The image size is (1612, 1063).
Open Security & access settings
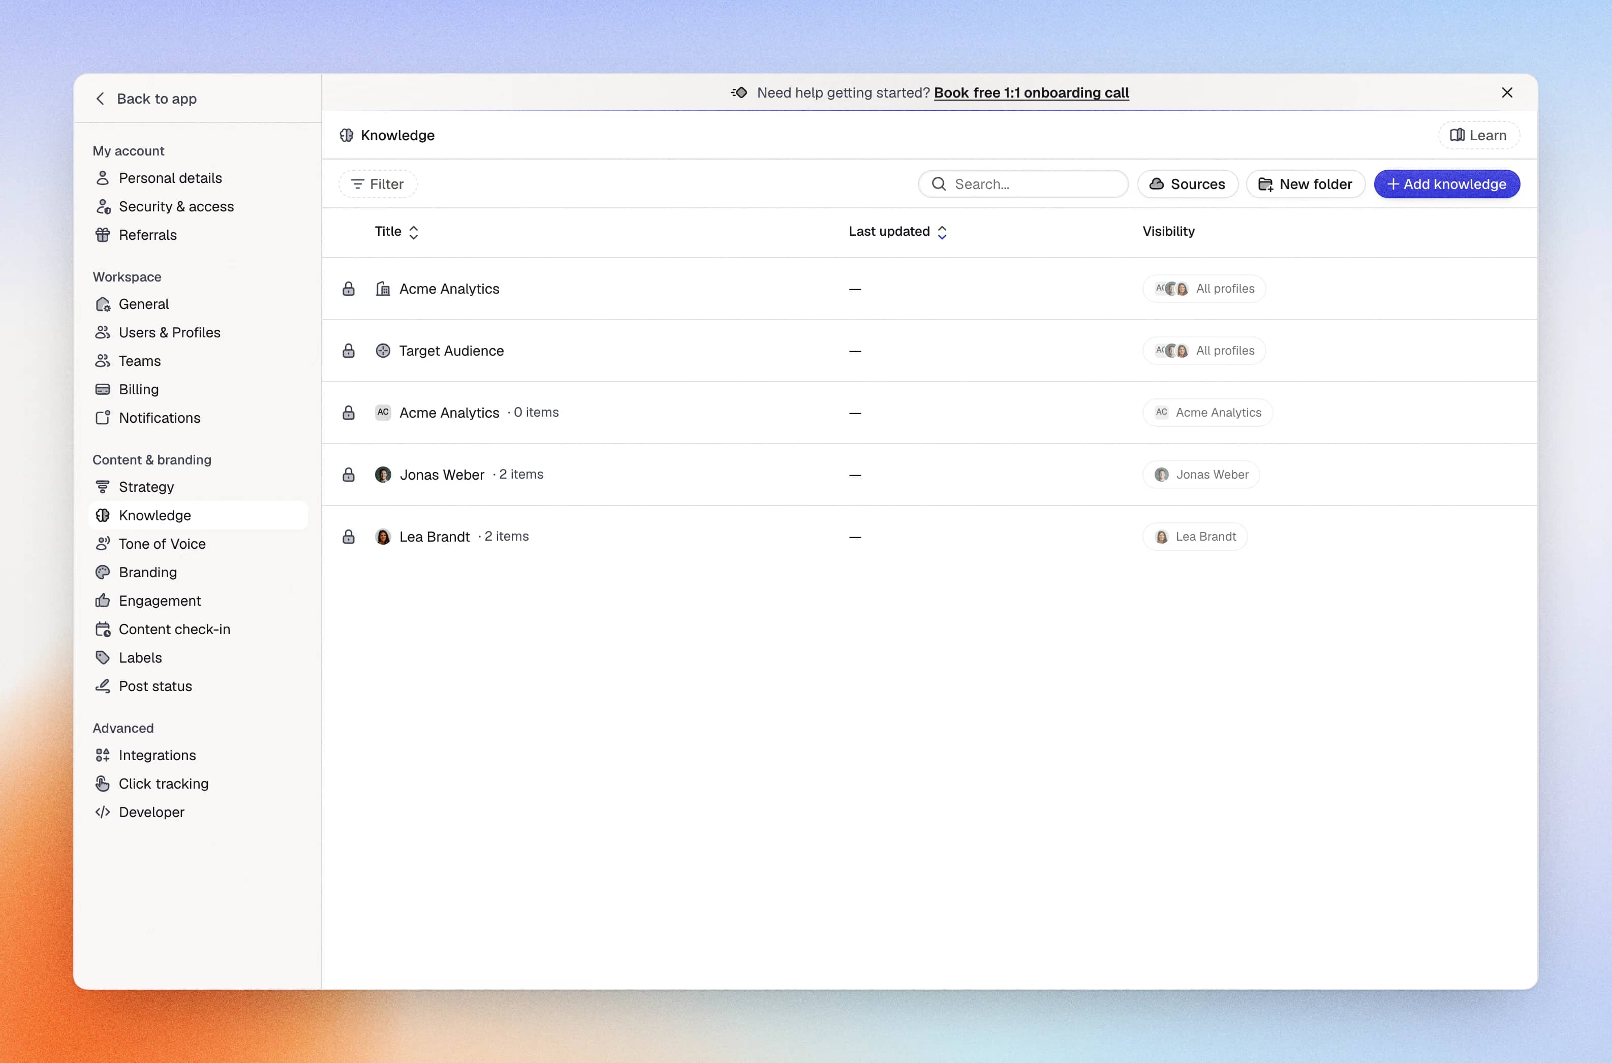[198, 206]
